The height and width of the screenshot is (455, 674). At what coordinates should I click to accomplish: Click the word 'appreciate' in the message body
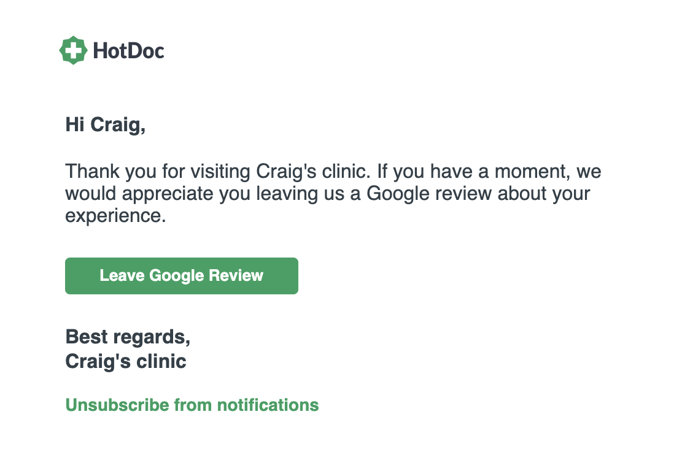[x=168, y=194]
